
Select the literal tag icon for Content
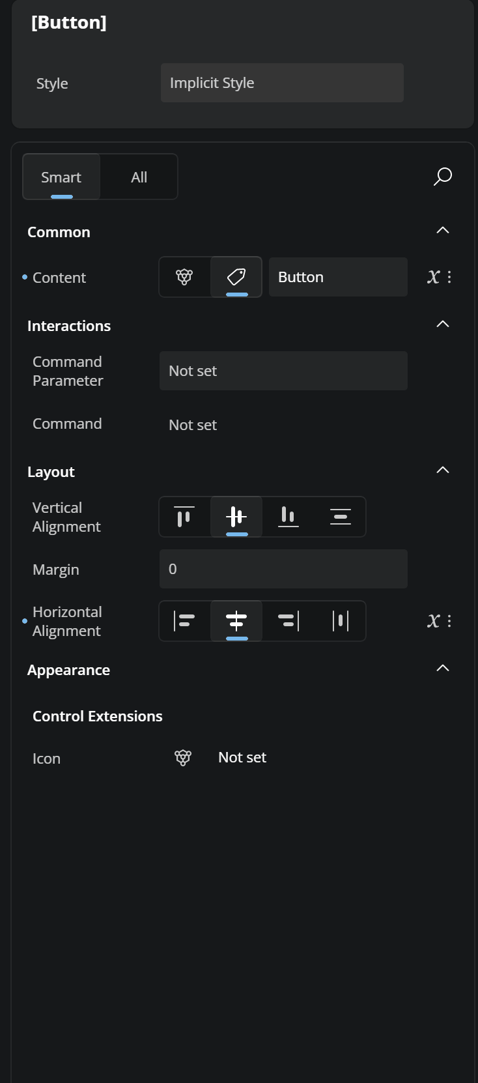click(x=236, y=277)
